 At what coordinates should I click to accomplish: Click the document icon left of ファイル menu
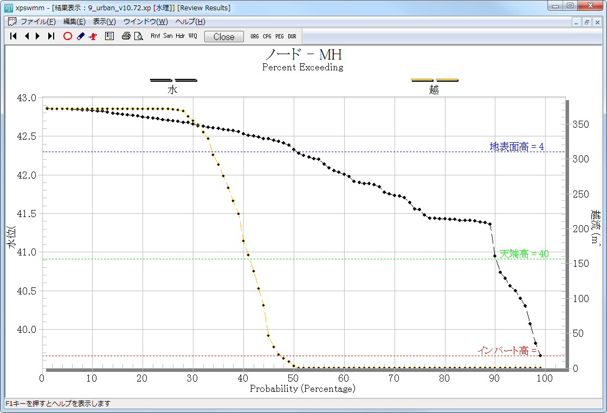point(12,22)
